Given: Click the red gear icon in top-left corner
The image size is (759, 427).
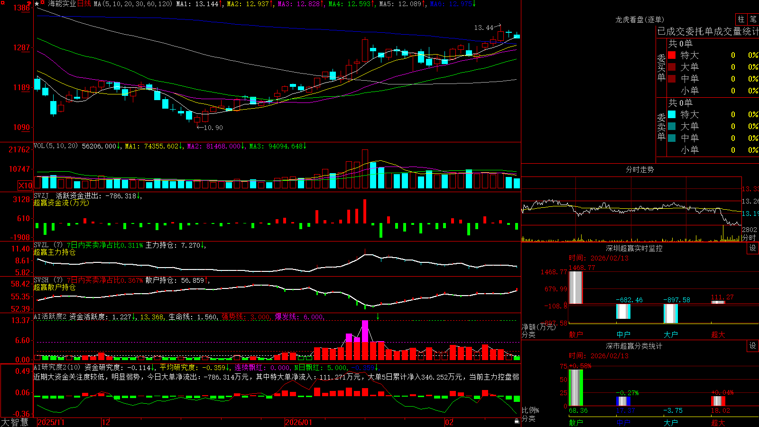Looking at the screenshot, I should (x=2, y=2).
